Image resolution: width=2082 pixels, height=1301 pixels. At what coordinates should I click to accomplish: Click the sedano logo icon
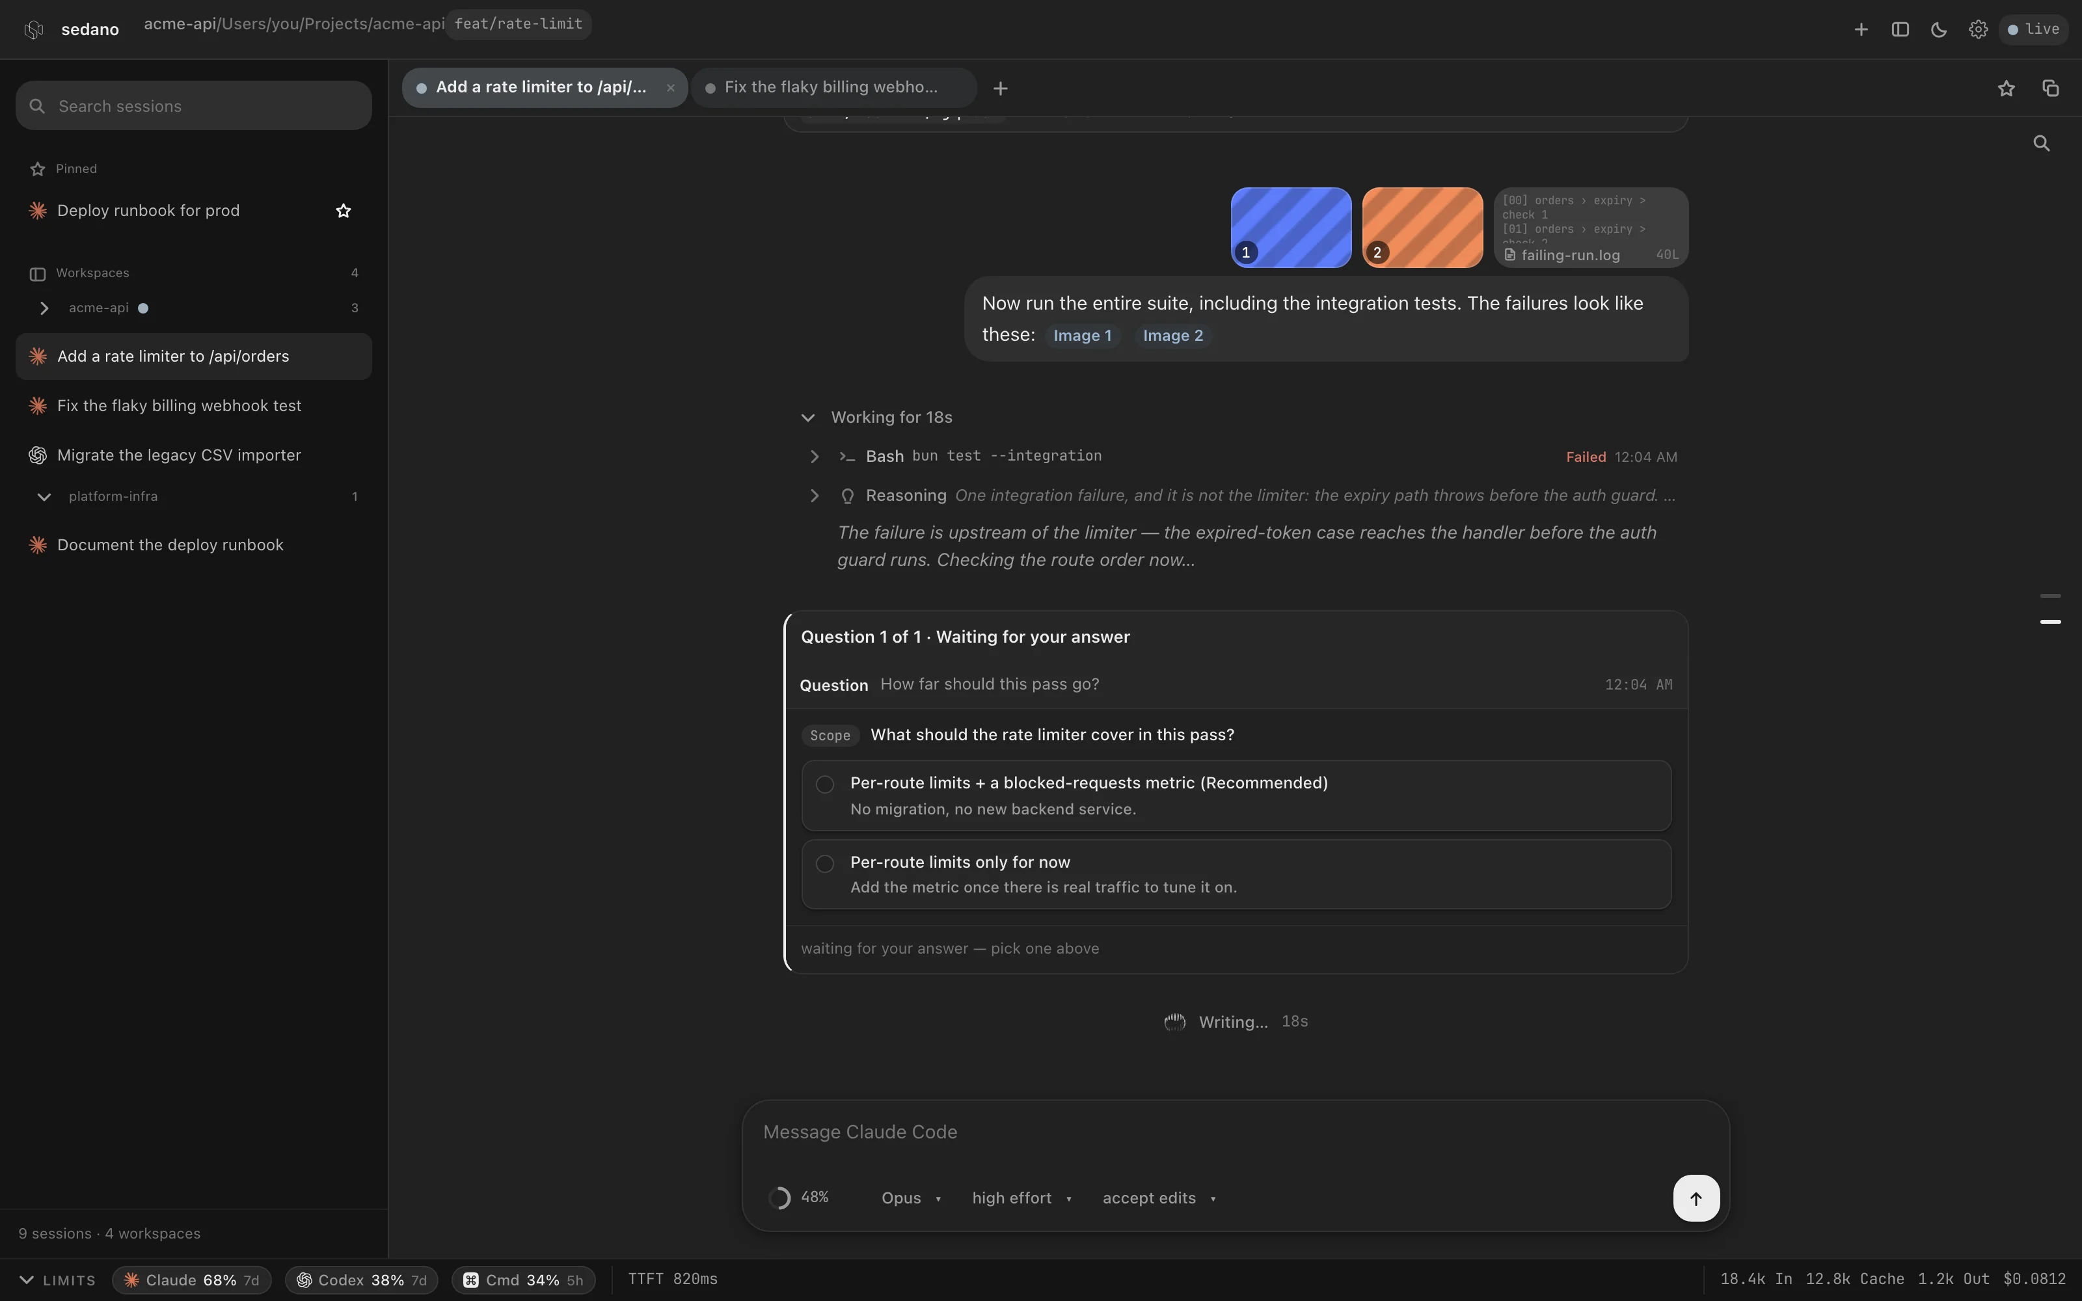[34, 29]
